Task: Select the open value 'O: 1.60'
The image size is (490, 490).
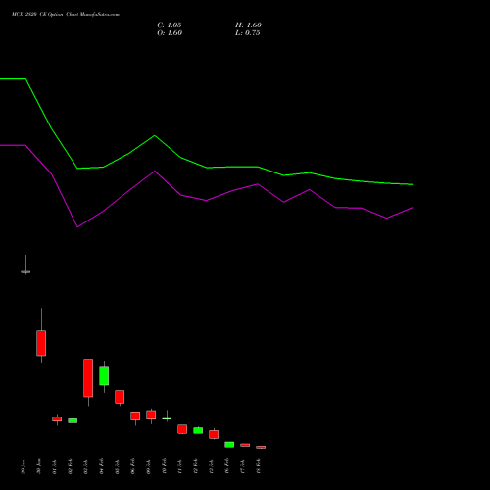Action: (x=170, y=33)
